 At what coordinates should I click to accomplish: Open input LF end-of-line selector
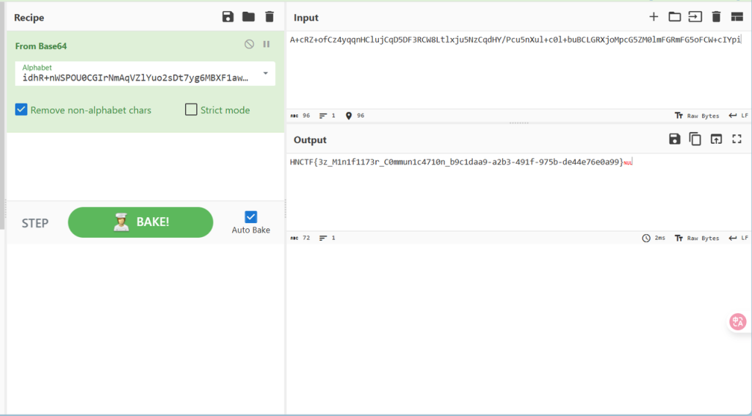pyautogui.click(x=738, y=115)
